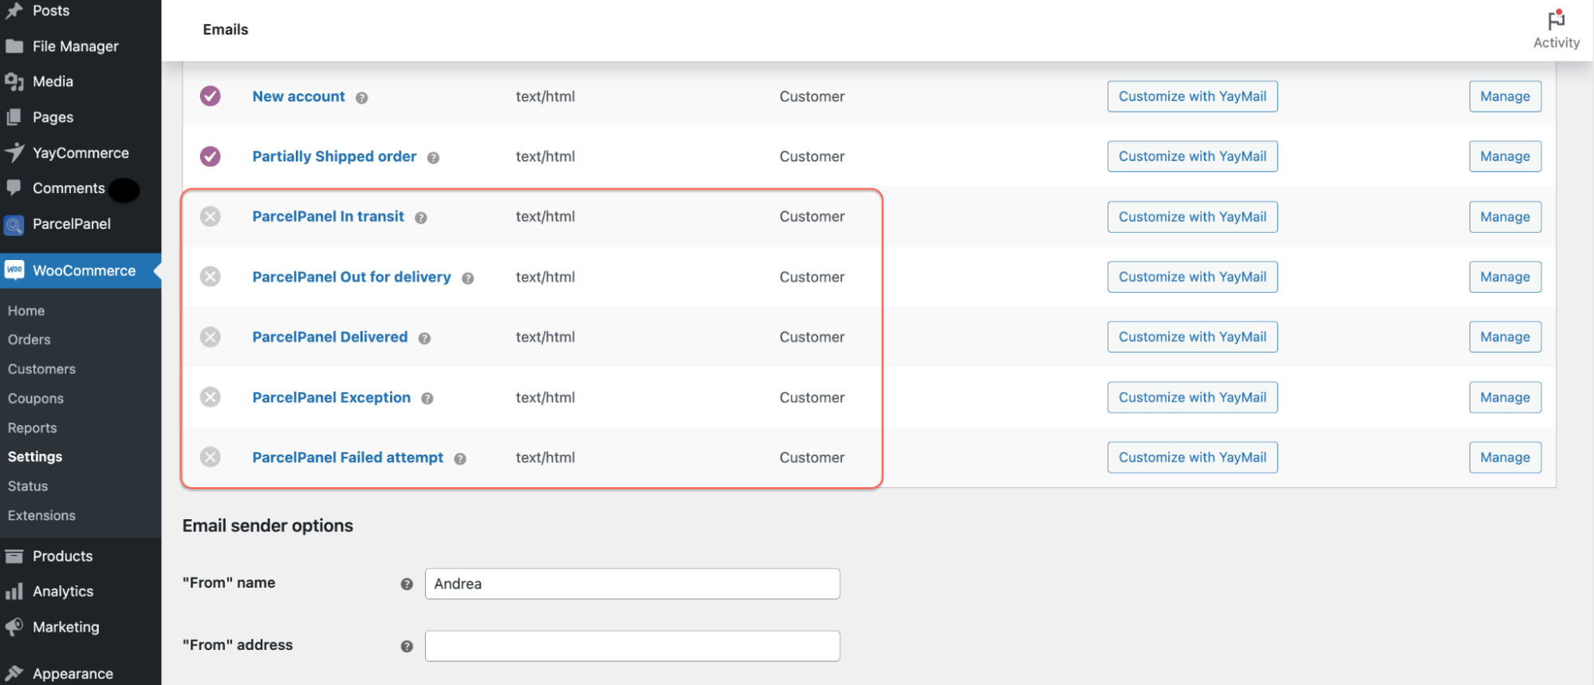
Task: Click help icon beside ParcelPanel Delivered
Action: (x=424, y=338)
